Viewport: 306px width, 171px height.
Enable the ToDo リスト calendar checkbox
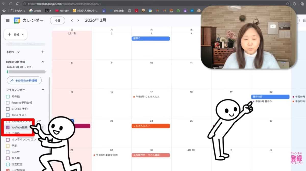point(8,115)
